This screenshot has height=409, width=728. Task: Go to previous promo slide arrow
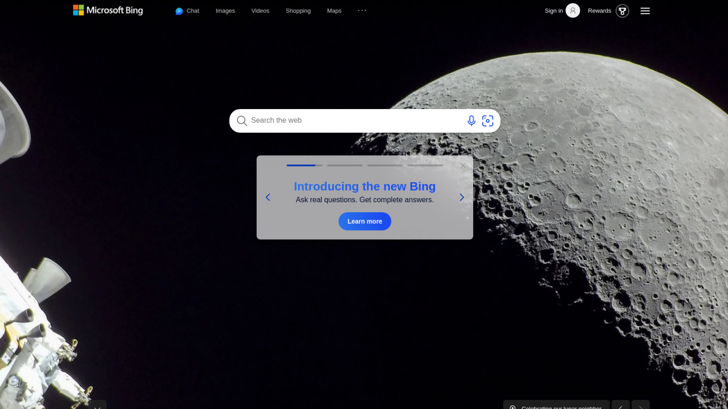pyautogui.click(x=268, y=197)
